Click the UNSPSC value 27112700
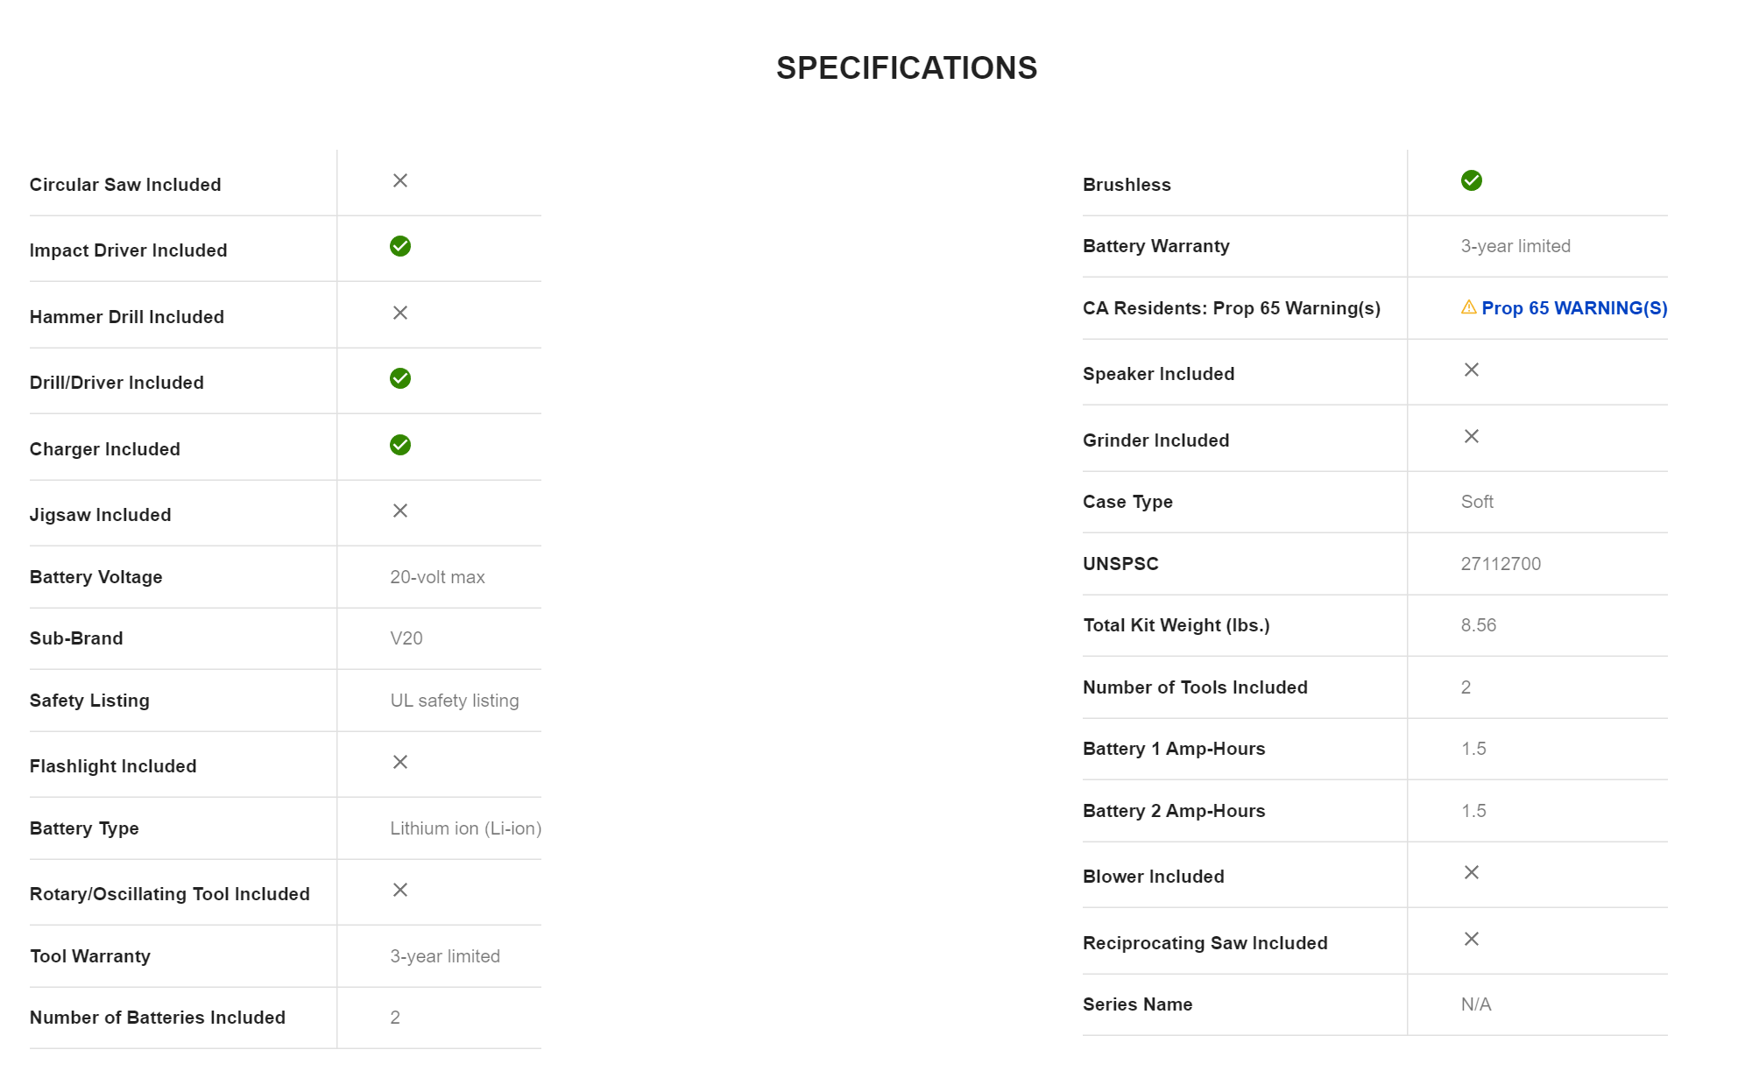This screenshot has width=1738, height=1085. tap(1501, 564)
